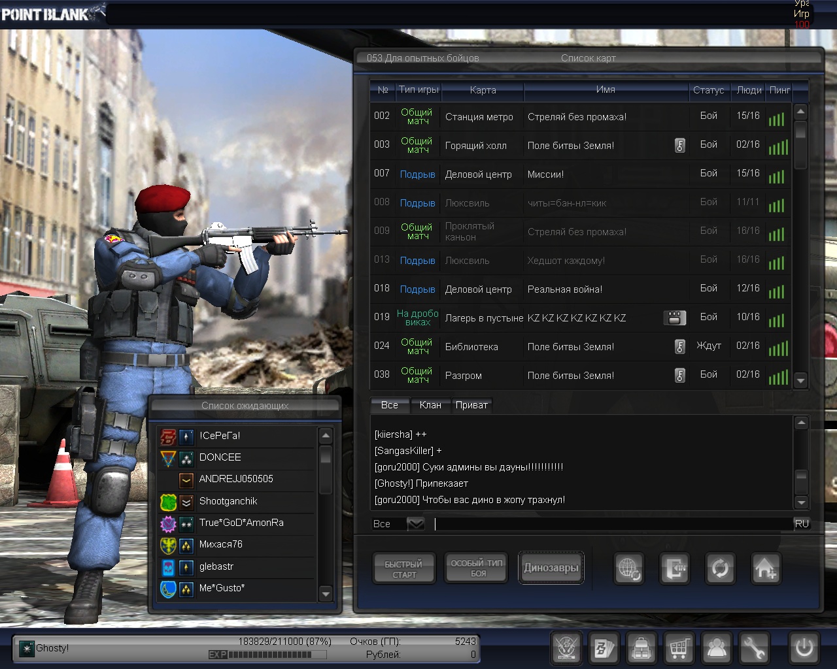Screen dimensions: 837x669
Task: Open the PB mission cards icon
Action: pos(604,648)
